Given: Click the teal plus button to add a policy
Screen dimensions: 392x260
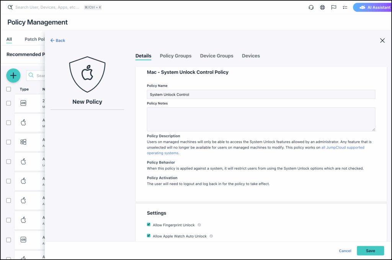Looking at the screenshot, I should click(x=13, y=75).
